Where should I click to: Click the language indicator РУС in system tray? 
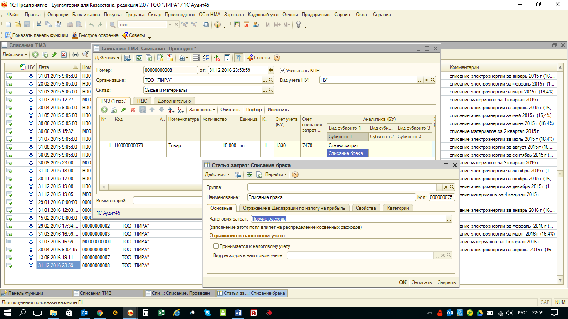522,312
